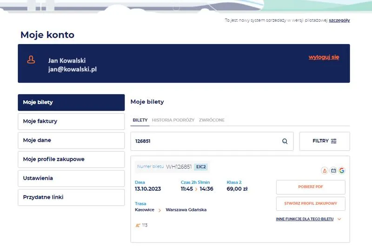This screenshot has width=372, height=248.
Task: Select the Bilety tab
Action: click(x=140, y=120)
